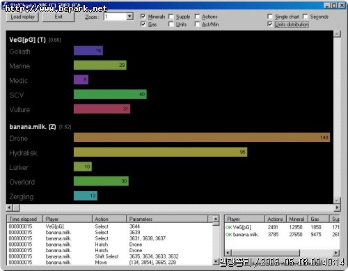Enable the Units checkbox
The height and width of the screenshot is (271, 348).
[171, 24]
